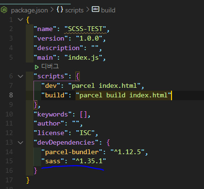Screen dimensions: 204x189
Task: Collapse the scripts block fold arrow
Action: (x=21, y=76)
